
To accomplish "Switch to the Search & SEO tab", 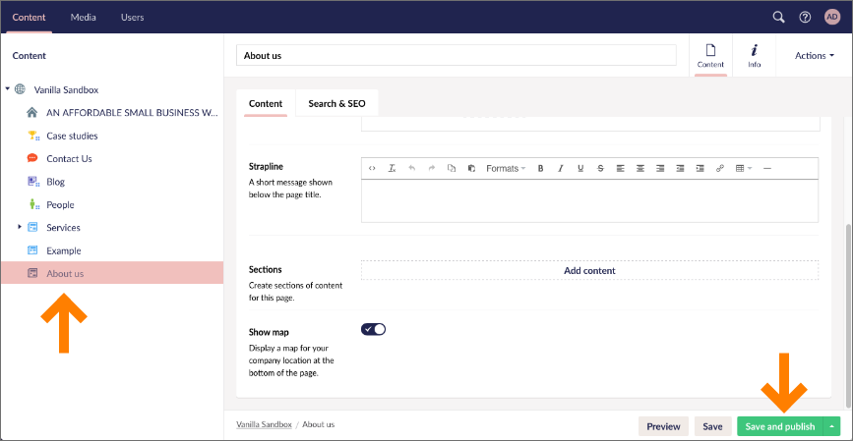I will tap(336, 104).
